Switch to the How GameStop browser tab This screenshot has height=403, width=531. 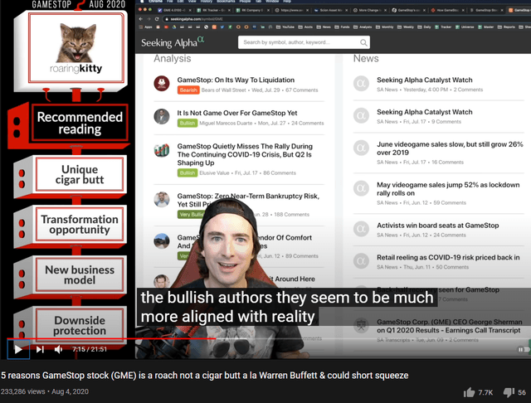(x=447, y=10)
